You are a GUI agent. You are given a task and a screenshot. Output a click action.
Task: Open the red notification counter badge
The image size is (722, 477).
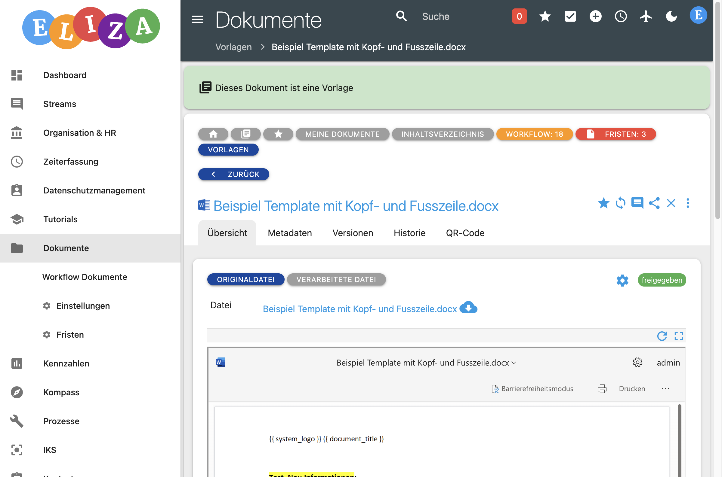click(x=519, y=16)
